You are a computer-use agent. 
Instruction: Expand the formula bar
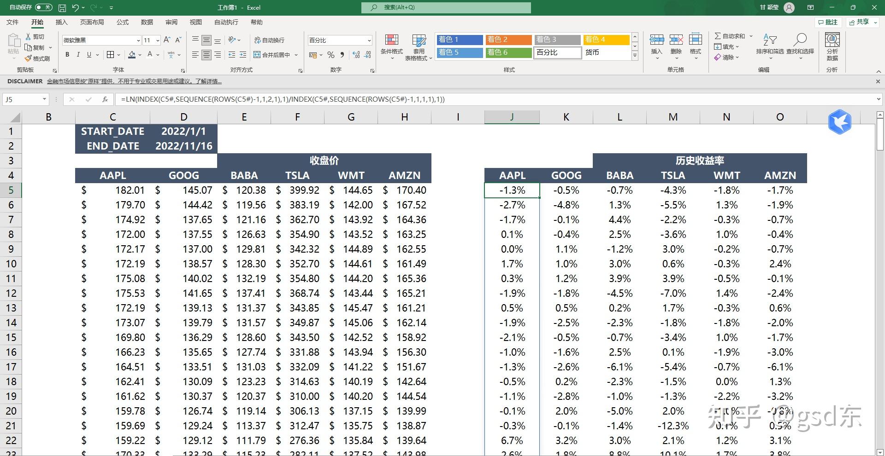(x=879, y=99)
